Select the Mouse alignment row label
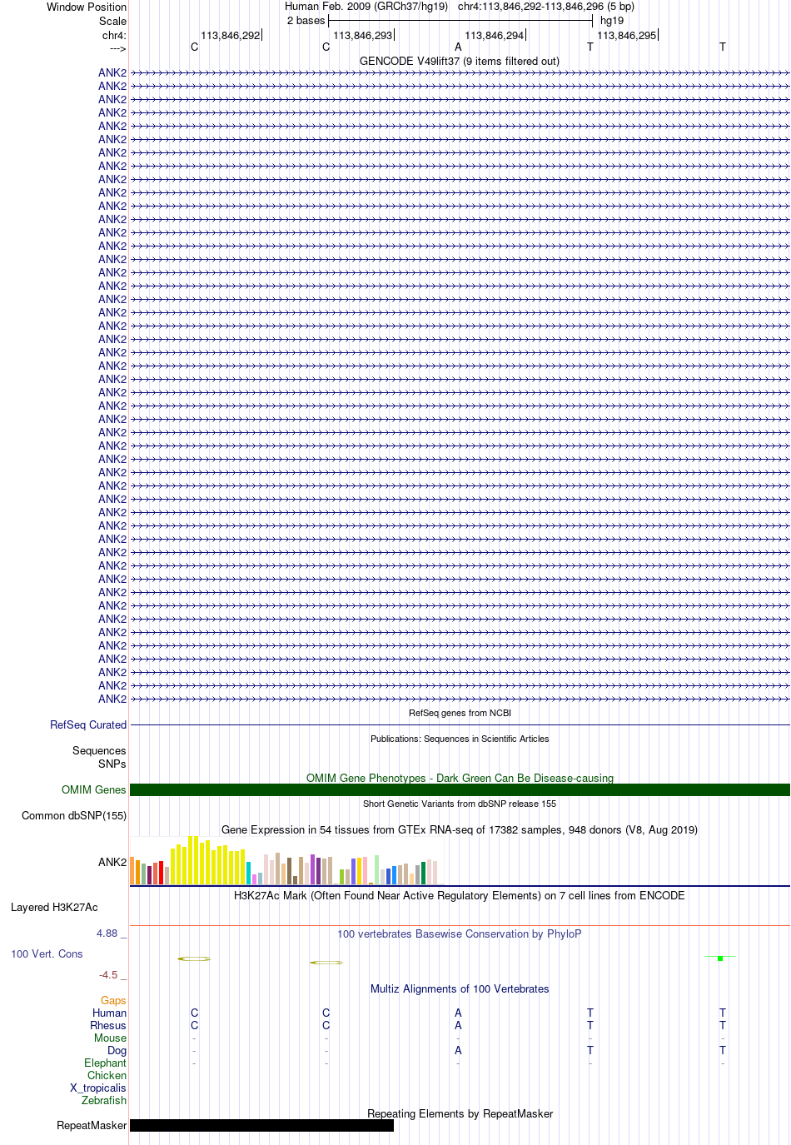The height and width of the screenshot is (1145, 791). point(110,1038)
